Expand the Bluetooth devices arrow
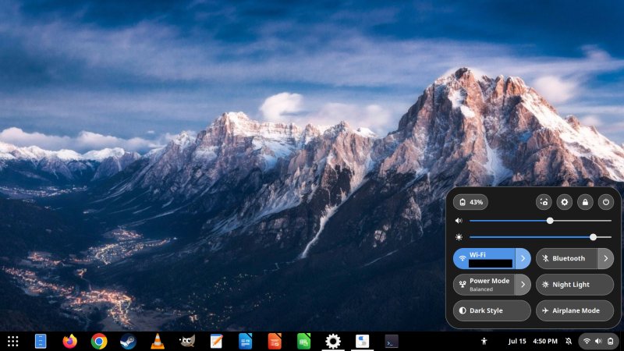This screenshot has width=624, height=351. 606,258
